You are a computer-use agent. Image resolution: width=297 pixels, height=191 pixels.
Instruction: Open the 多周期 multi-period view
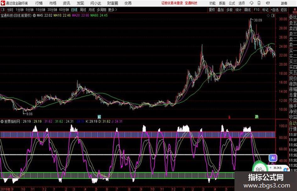tap(101, 10)
